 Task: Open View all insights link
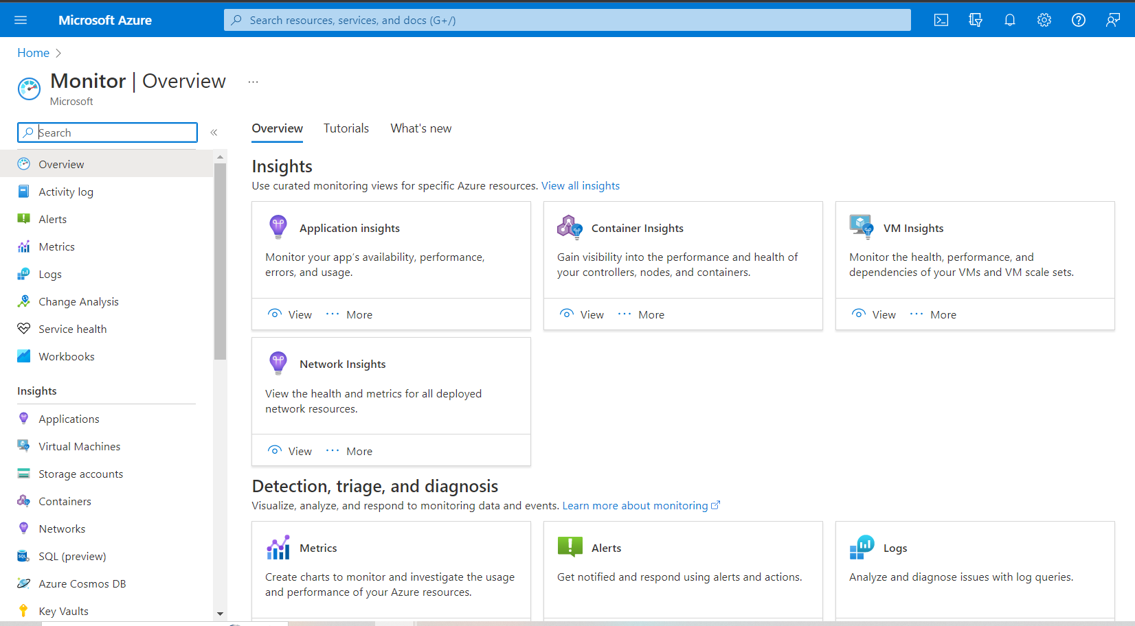click(581, 185)
